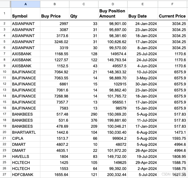Image resolution: width=188 pixels, height=178 pixels.
Task: Click amount 148,363.32 cell
Action: coord(113,72)
